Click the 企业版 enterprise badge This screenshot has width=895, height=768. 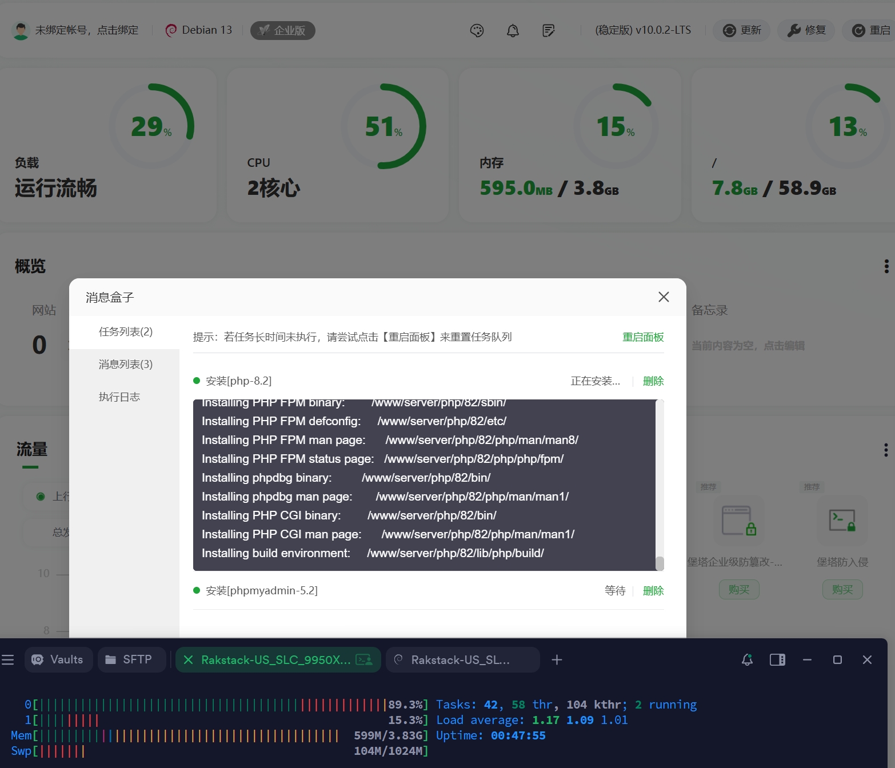pos(282,30)
